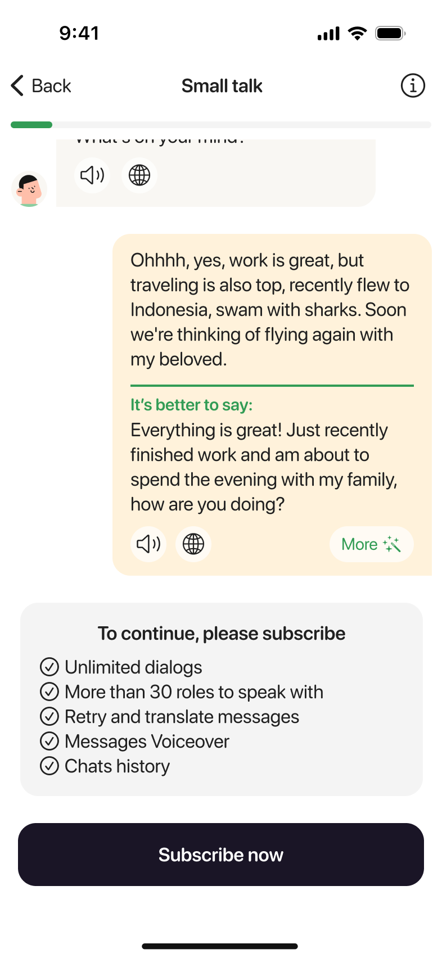The width and height of the screenshot is (442, 958).
Task: Expand more suggestions with the More button
Action: tap(371, 544)
